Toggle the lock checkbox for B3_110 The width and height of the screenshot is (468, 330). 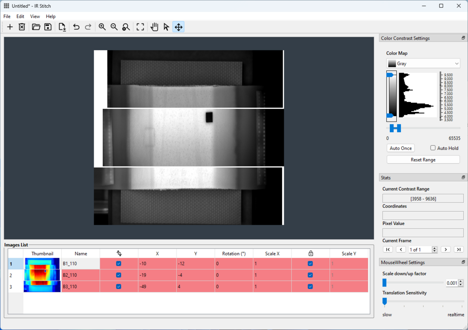(x=310, y=287)
